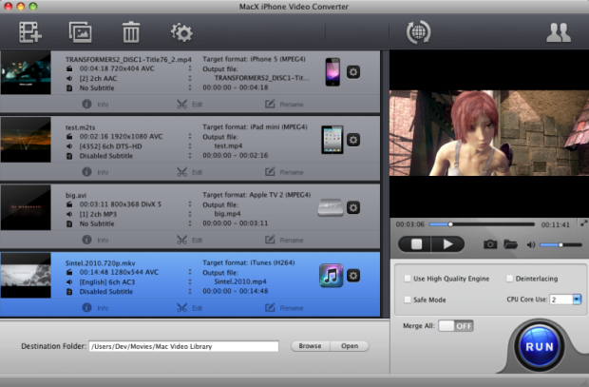The image size is (589, 387).
Task: Expand subtitle selector for big.avi
Action: coord(189,224)
